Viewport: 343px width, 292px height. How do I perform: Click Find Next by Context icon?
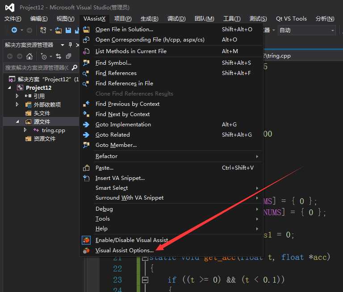pos(86,114)
